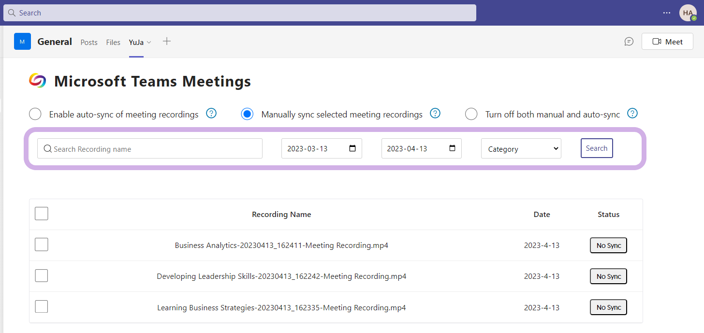The width and height of the screenshot is (704, 333).
Task: Select Turn off both manual and auto-sync
Action: point(471,115)
